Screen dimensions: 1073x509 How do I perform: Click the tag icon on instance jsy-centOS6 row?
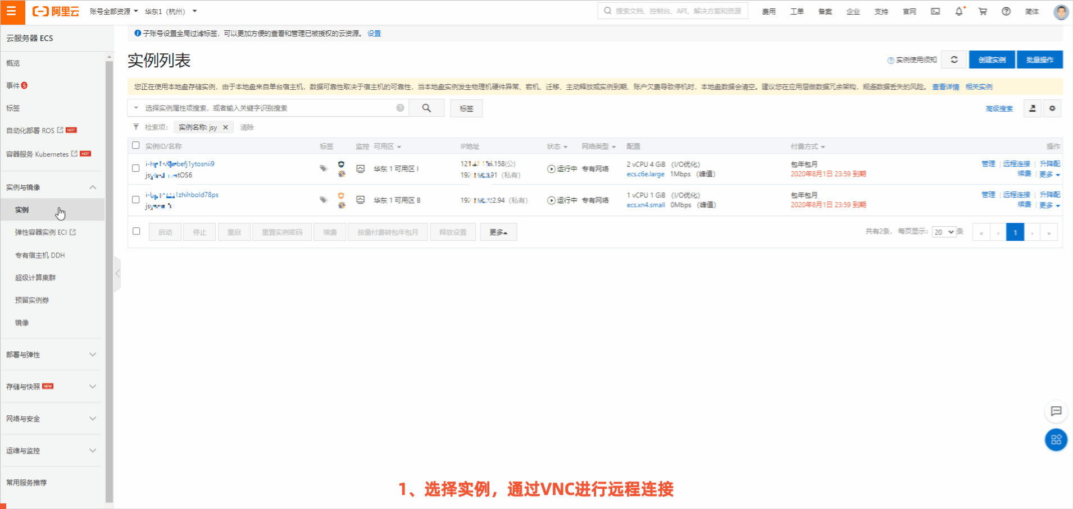(323, 168)
